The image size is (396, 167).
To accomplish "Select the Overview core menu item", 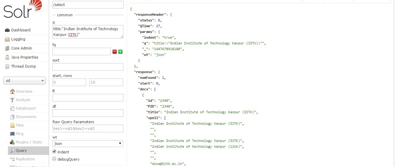I will (x=24, y=92).
